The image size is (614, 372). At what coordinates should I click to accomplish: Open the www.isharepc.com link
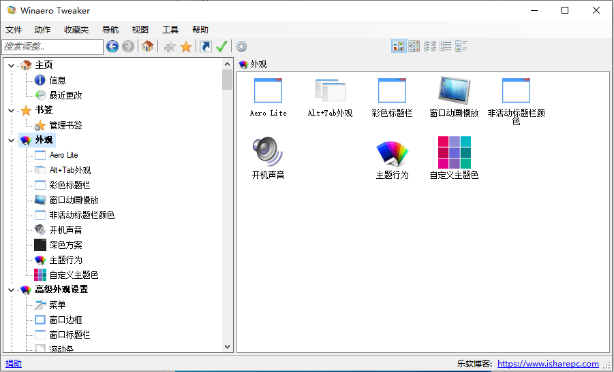pyautogui.click(x=548, y=364)
